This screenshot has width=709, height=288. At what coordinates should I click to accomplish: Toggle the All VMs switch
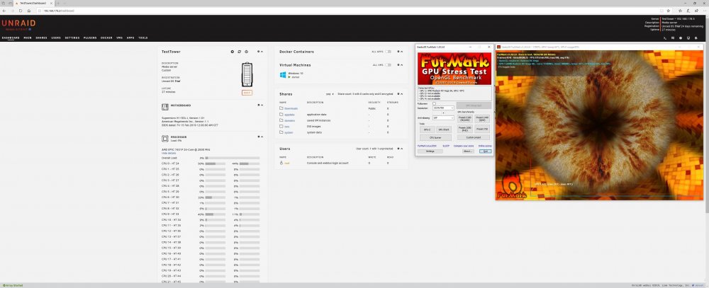(388, 65)
